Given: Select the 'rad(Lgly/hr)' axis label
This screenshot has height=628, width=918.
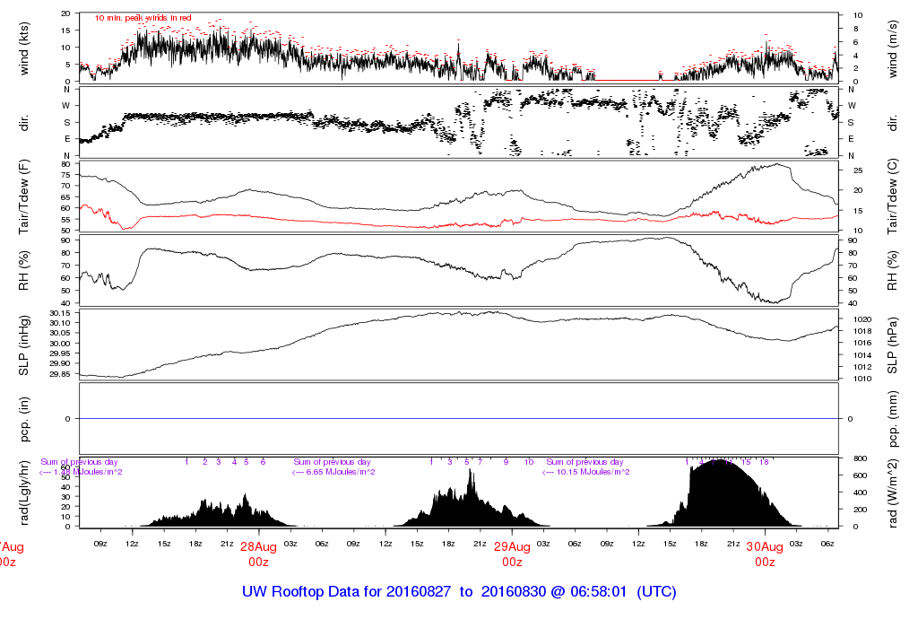Looking at the screenshot, I should [x=24, y=492].
